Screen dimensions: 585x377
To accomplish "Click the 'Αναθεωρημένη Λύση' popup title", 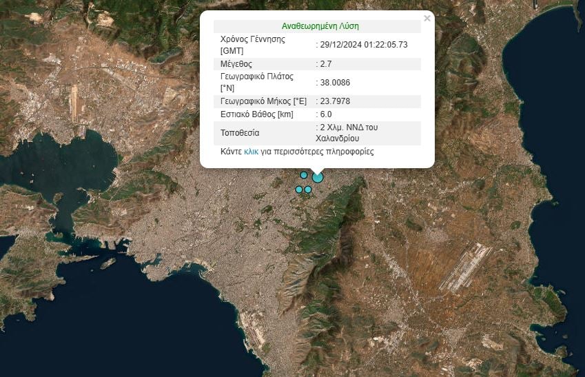I will [x=320, y=26].
